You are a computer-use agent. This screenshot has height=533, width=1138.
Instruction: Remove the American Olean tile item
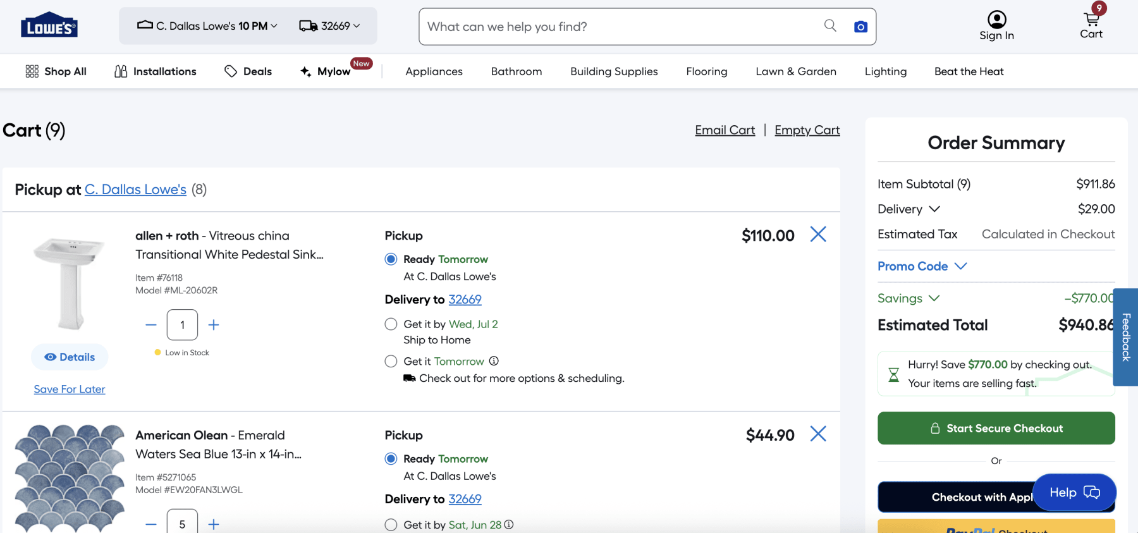[x=818, y=434]
